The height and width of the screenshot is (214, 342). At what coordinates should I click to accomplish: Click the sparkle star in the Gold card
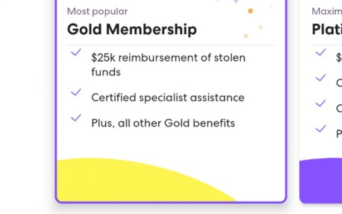[x=261, y=27]
